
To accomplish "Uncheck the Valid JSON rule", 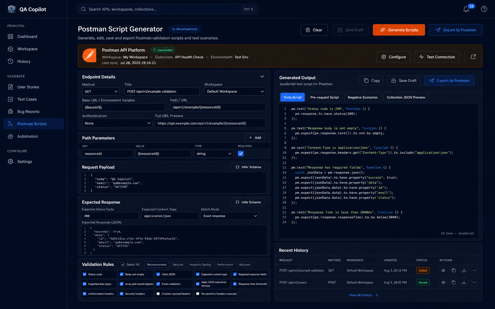I will (x=158, y=274).
